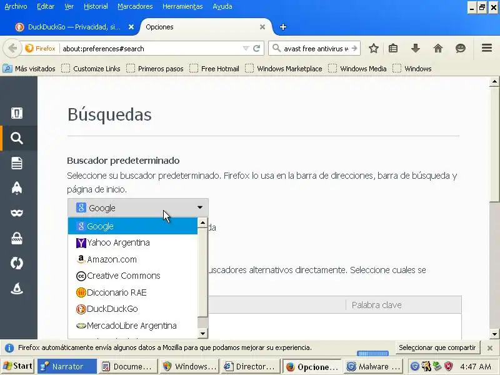Select the Search preferences magnifier icon
Viewport: 500px width, 375px height.
coord(17,138)
